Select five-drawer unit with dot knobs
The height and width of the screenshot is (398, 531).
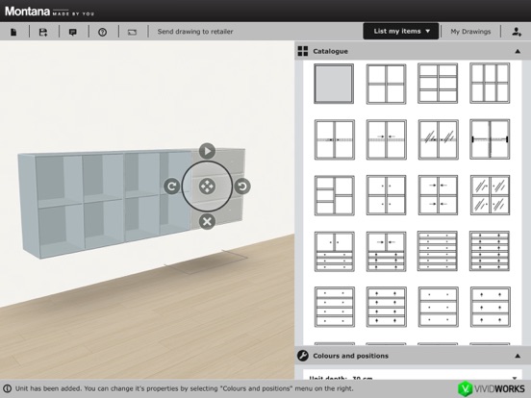tap(438, 252)
